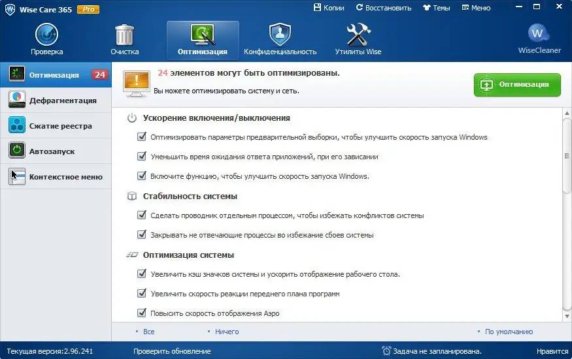Click Нравится link

tap(552, 351)
